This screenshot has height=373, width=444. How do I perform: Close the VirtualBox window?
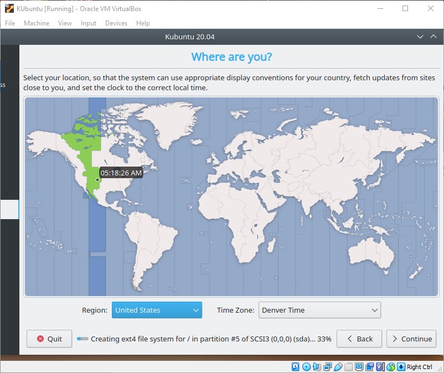pos(430,8)
